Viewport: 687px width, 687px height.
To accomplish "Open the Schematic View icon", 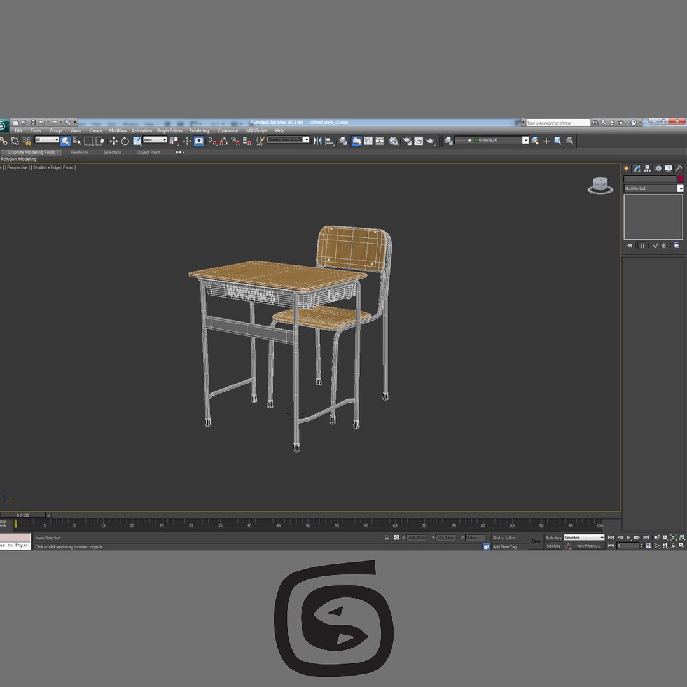I will point(380,141).
